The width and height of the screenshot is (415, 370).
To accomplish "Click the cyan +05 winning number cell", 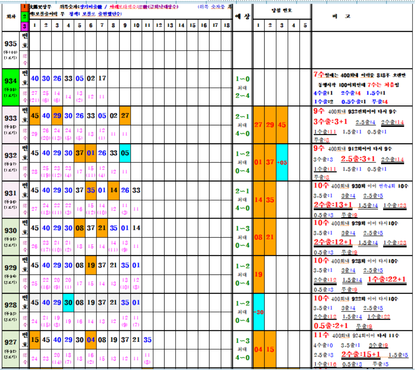I will coord(282,162).
